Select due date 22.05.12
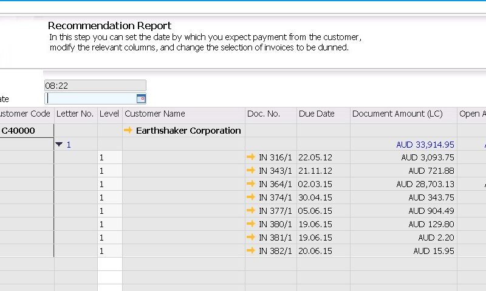Screen dimensions: 486x291 (x=315, y=157)
